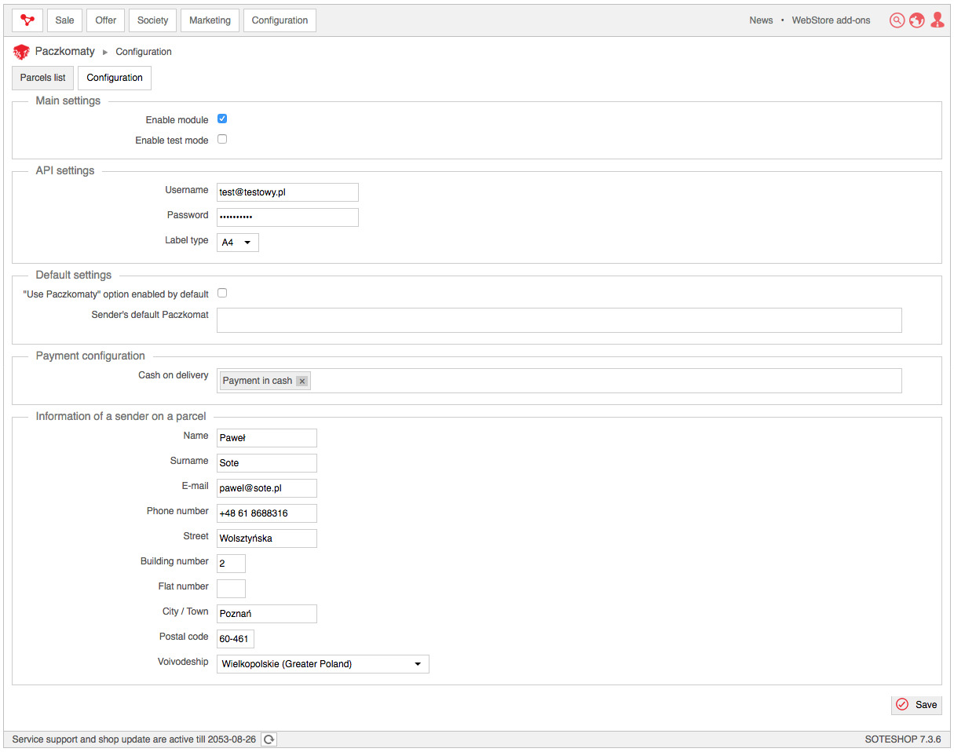954x752 pixels.
Task: Click the empty Flat number field
Action: click(231, 589)
